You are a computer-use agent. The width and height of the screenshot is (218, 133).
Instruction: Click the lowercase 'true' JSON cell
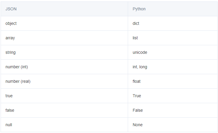(x=9, y=96)
